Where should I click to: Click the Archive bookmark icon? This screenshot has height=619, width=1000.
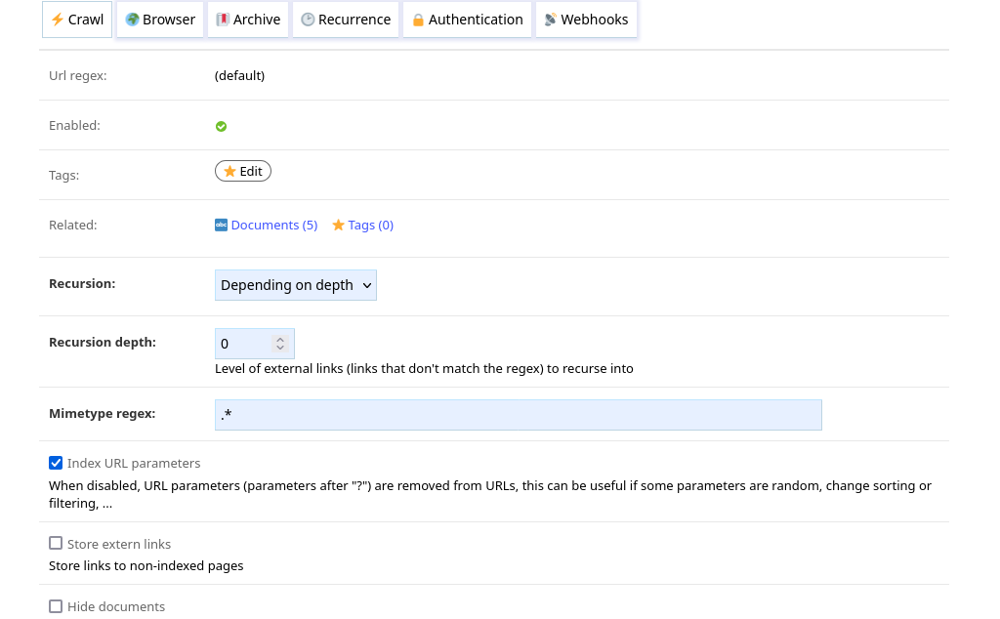pyautogui.click(x=223, y=20)
